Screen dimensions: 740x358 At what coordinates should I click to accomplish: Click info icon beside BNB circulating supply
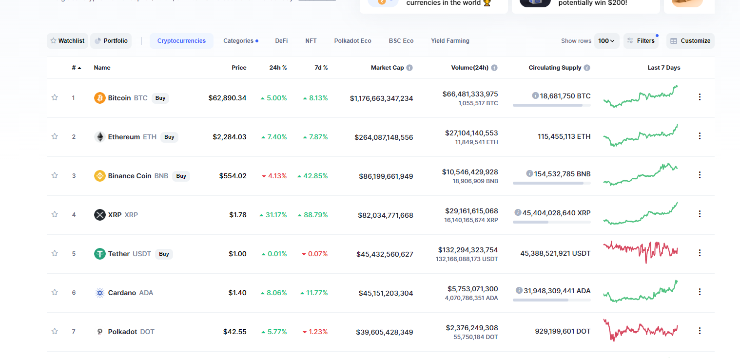tap(529, 173)
